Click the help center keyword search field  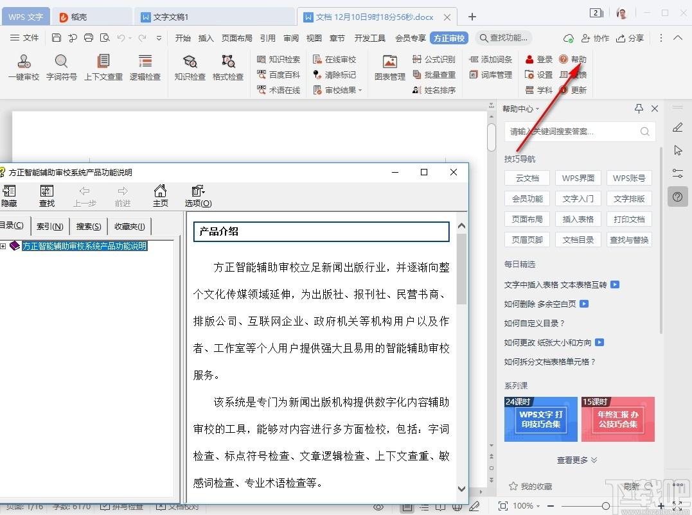[x=580, y=132]
